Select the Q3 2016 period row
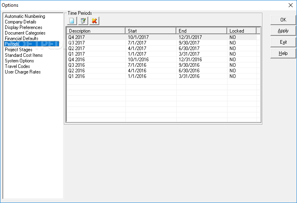 [x=162, y=65]
